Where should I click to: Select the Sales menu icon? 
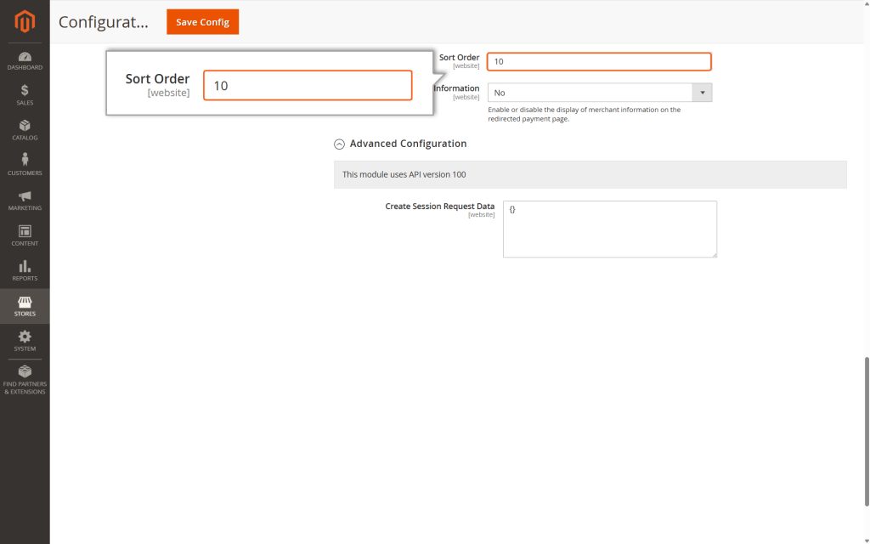pos(25,94)
